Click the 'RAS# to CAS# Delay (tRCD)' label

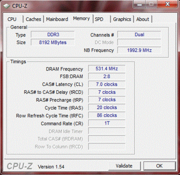(x=54, y=92)
